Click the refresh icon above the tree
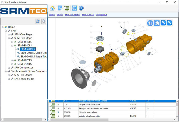Image resolution: width=179 pixels, height=122 pixels. click(x=38, y=21)
